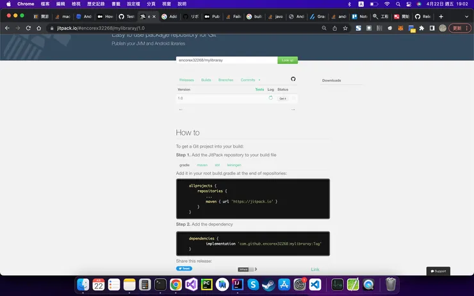Open Control Center in the menu bar
474x296 pixels.
pos(409,4)
